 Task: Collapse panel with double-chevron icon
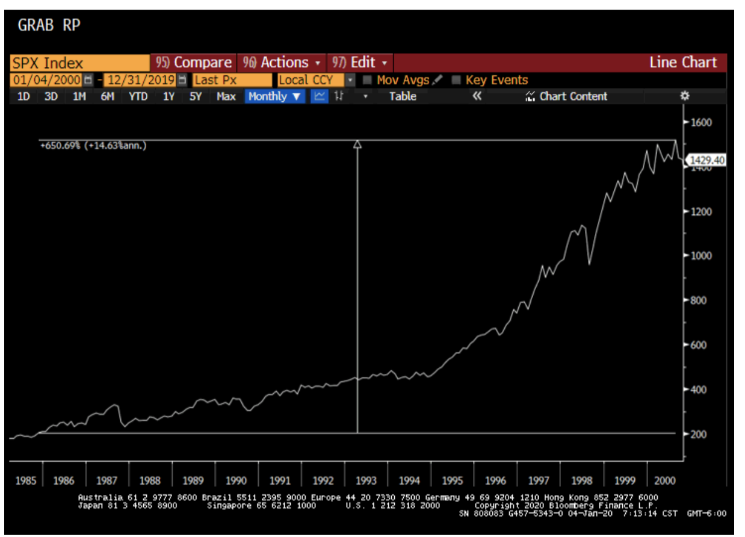click(x=477, y=96)
